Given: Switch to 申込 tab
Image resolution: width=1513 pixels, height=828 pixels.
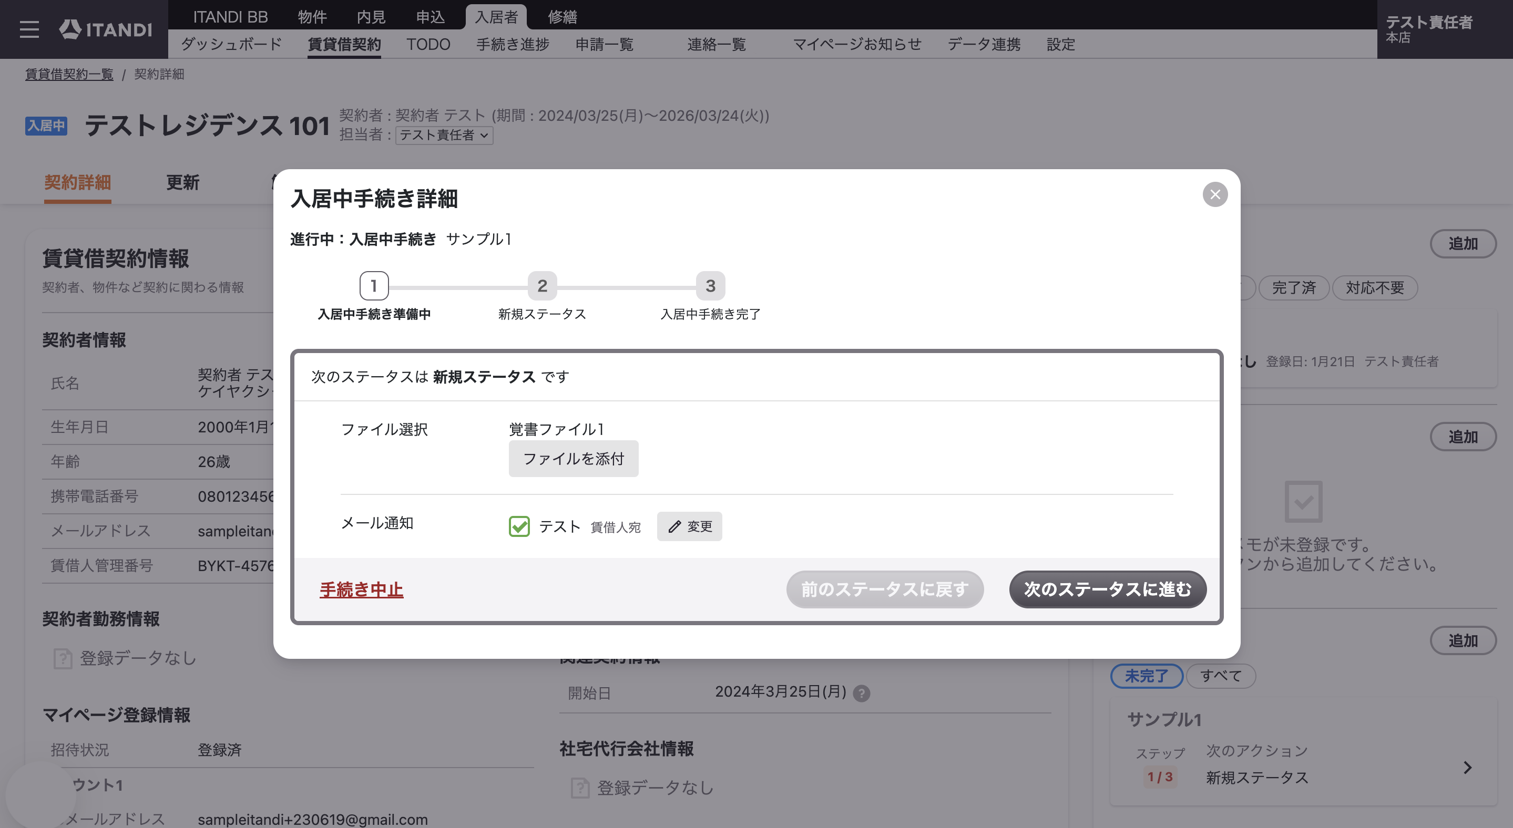Looking at the screenshot, I should [x=431, y=17].
